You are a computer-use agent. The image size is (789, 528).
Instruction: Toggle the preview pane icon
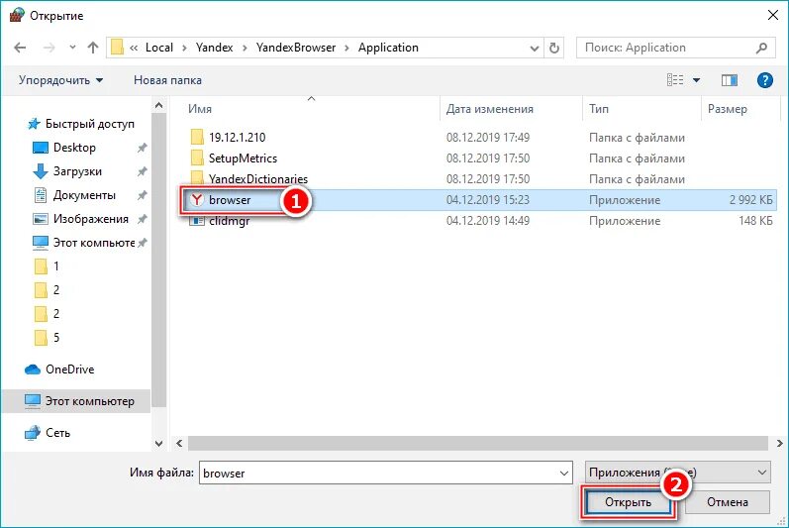[x=730, y=80]
